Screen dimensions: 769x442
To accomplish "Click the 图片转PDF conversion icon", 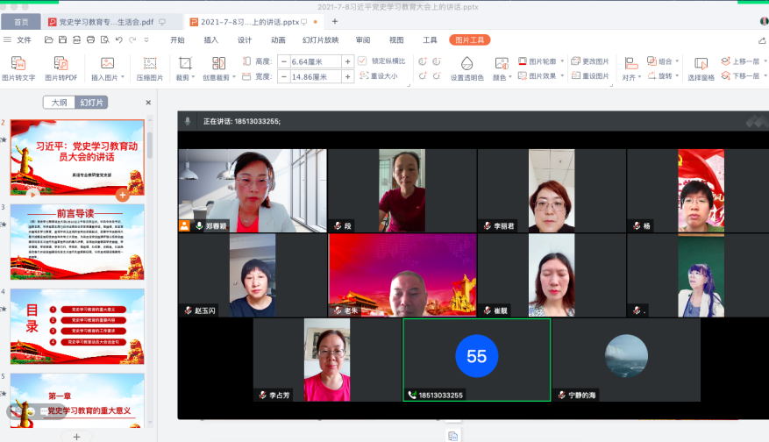I will click(61, 64).
